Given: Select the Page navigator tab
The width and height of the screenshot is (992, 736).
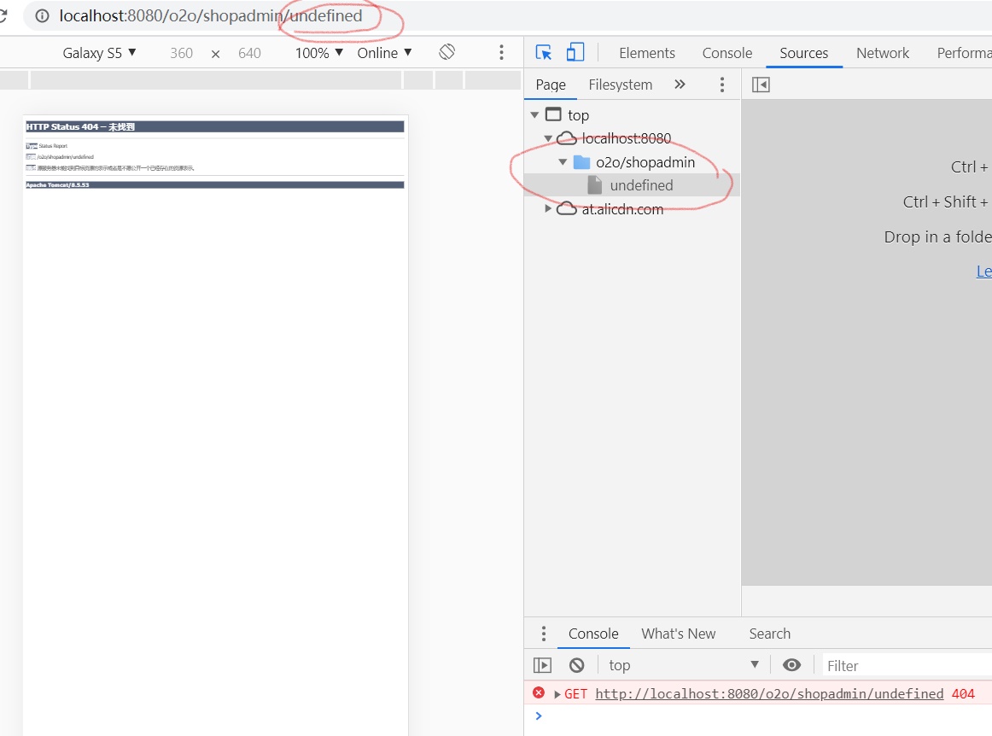Looking at the screenshot, I should pyautogui.click(x=551, y=85).
